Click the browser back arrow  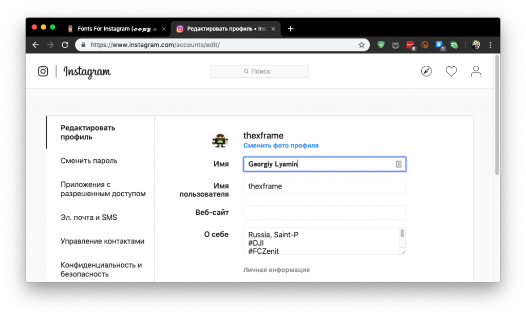click(35, 45)
